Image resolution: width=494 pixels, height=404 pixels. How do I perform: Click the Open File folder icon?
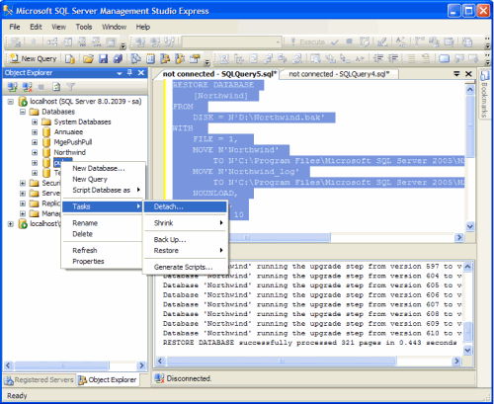click(88, 58)
